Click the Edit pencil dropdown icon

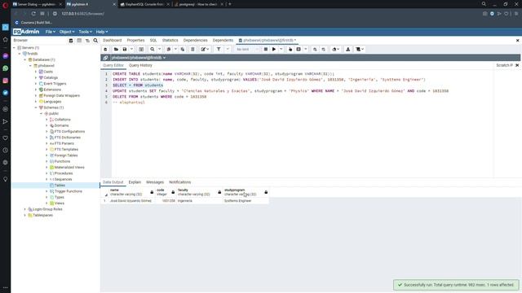click(205, 49)
